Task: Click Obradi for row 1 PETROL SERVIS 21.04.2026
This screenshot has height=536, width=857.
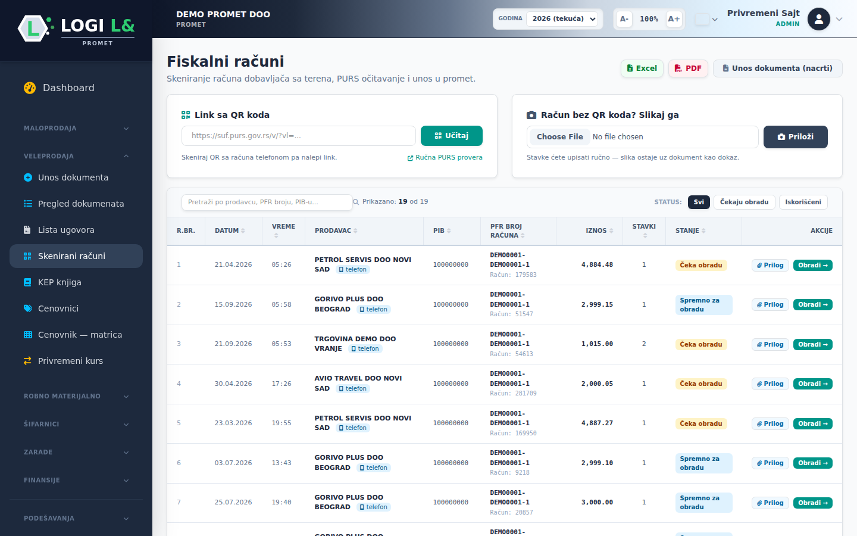Action: 813,265
